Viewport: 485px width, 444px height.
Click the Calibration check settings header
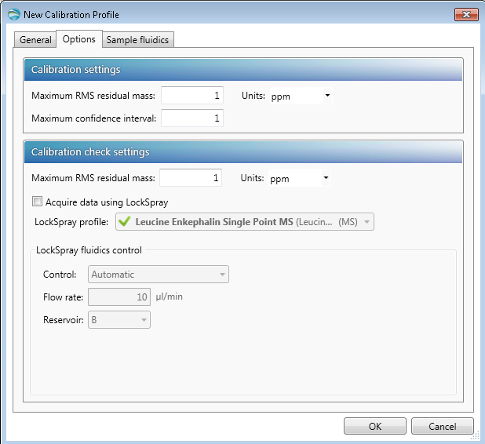point(243,152)
